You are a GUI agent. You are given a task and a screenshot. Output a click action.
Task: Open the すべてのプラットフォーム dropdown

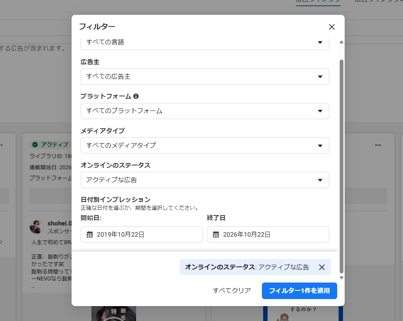coord(205,111)
